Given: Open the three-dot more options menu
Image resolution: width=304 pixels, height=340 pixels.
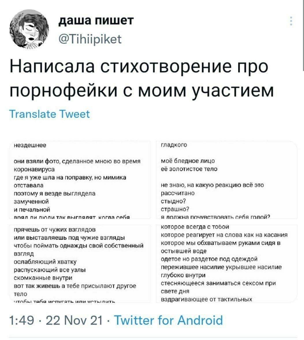Looking at the screenshot, I should click(x=291, y=21).
